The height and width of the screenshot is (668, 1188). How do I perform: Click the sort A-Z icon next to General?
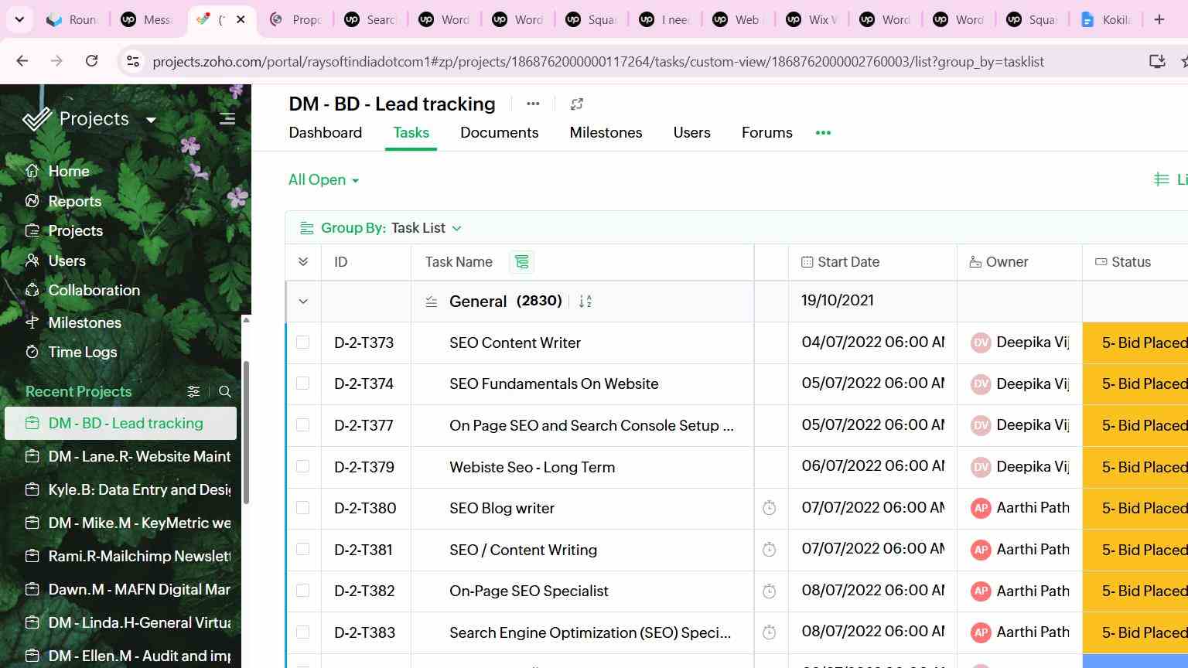click(585, 302)
